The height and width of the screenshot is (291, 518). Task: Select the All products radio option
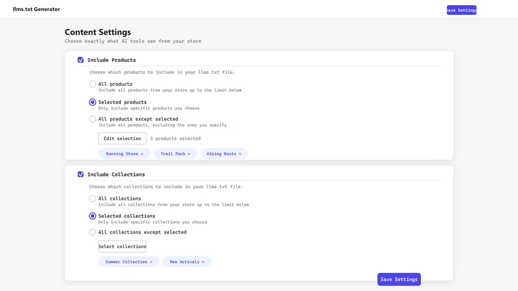pyautogui.click(x=93, y=84)
